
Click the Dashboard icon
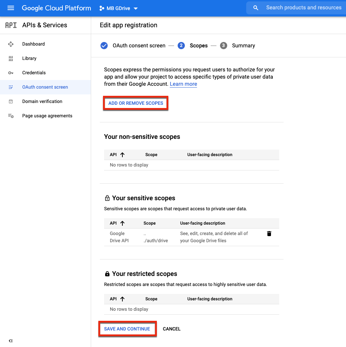(11, 44)
